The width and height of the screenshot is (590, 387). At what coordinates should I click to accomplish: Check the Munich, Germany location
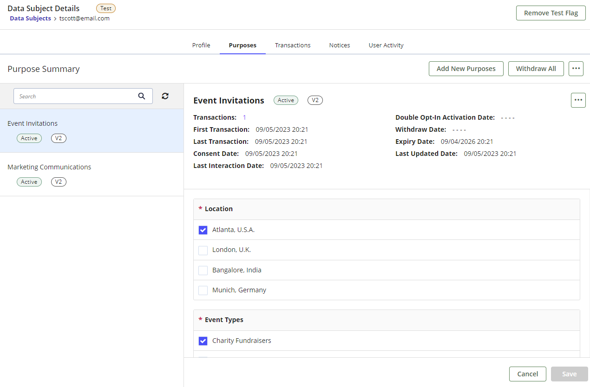[203, 290]
